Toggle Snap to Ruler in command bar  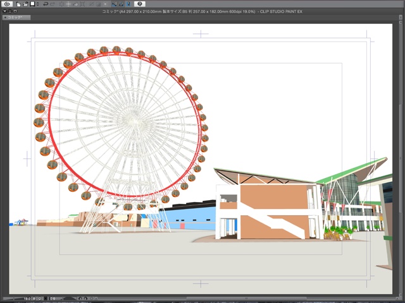(114, 4)
